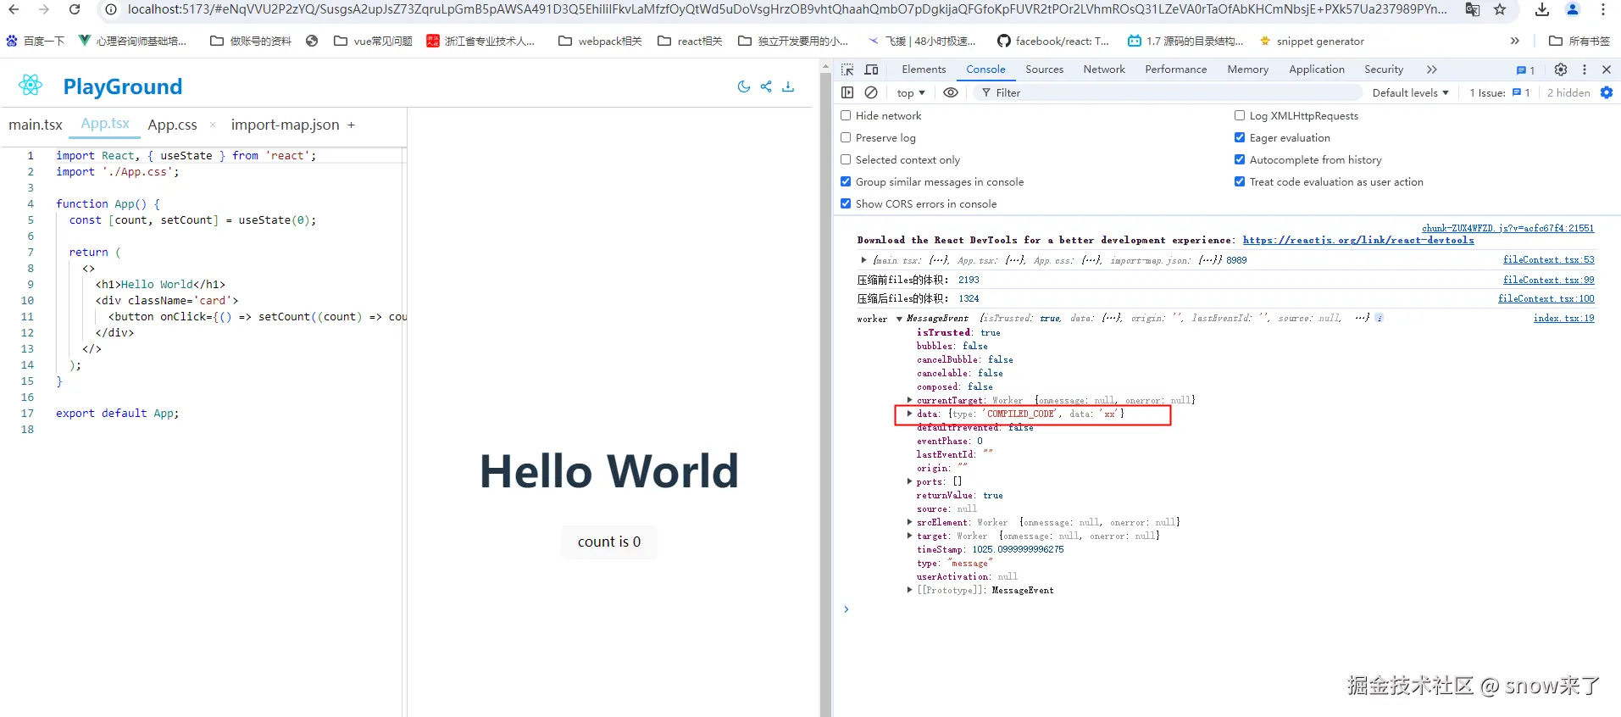
Task: Click the browser forward arrow
Action: (44, 9)
